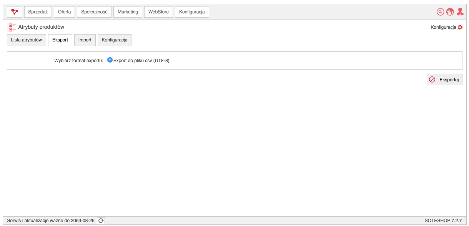Open the top bar Konfiguracja menu
Screen dimensions: 469x226
192,12
